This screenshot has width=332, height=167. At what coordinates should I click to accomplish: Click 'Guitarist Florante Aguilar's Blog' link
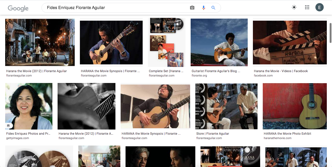pos(216,71)
